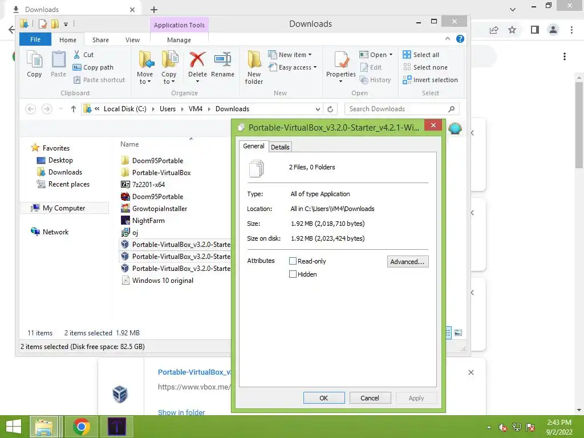Click OK in the properties dialog
The image size is (584, 438).
coord(324,398)
